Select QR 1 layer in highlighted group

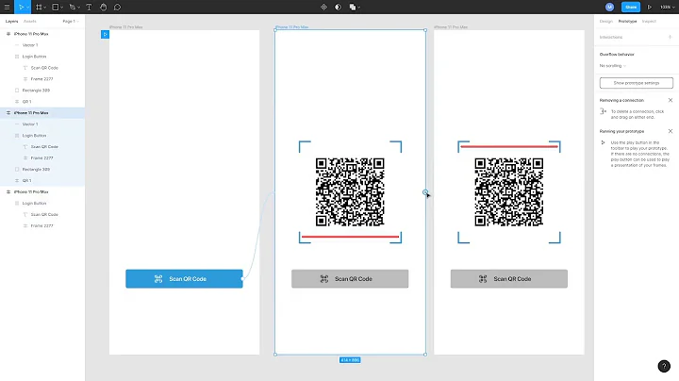26,180
